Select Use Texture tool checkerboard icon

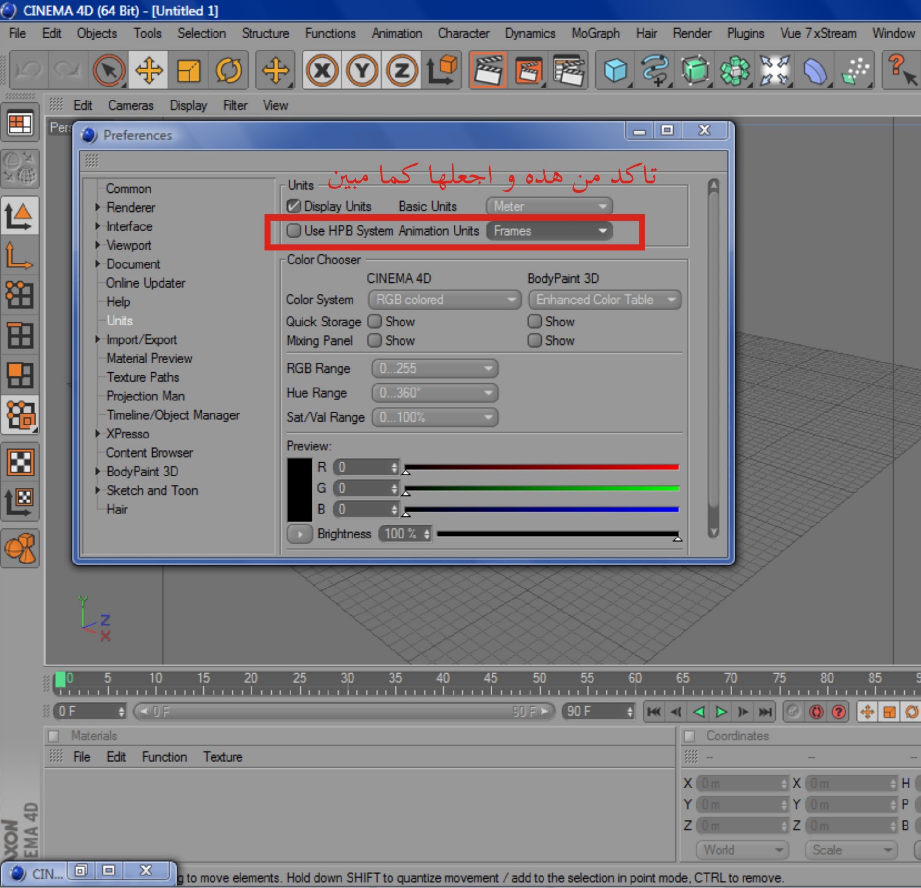click(x=20, y=462)
